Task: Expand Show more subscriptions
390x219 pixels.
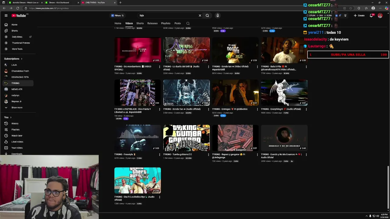Action: pos(17,107)
